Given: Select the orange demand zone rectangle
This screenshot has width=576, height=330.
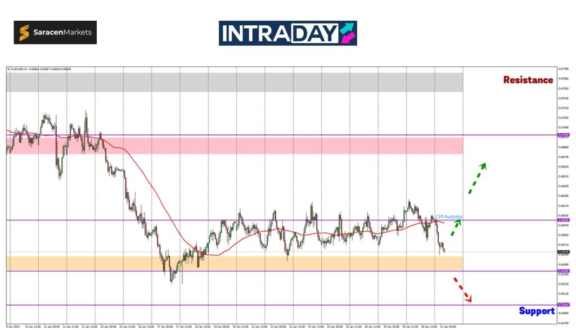Looking at the screenshot, I should click(x=235, y=262).
